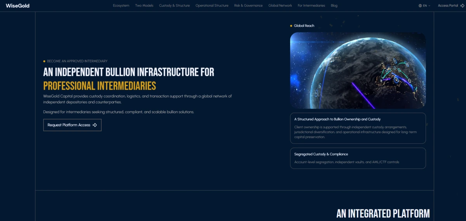
Task: Open the Ecosystem menu item
Action: [121, 6]
